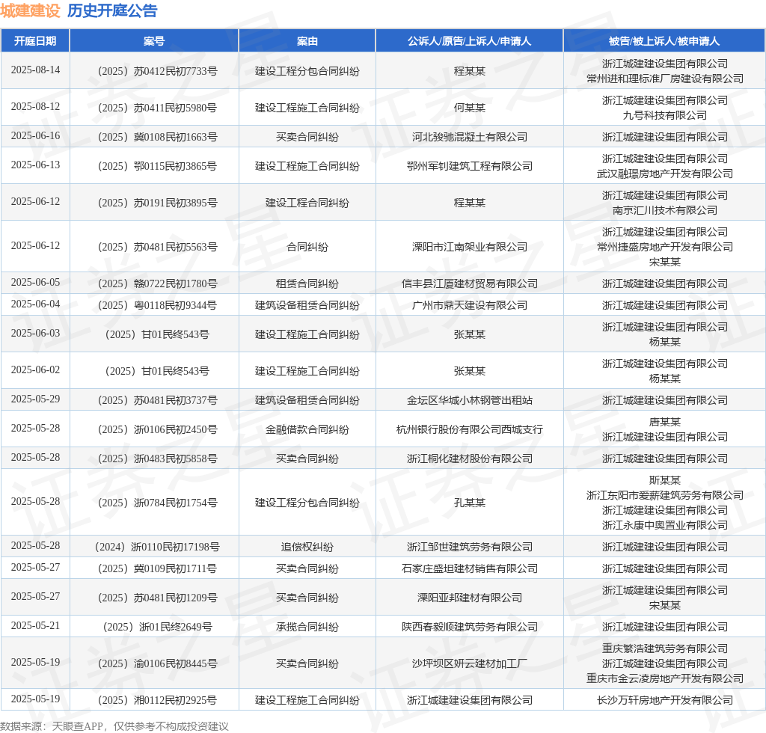This screenshot has height=733, width=766.
Task: Click case number (2025)苏0191民初3895号
Action: click(157, 203)
